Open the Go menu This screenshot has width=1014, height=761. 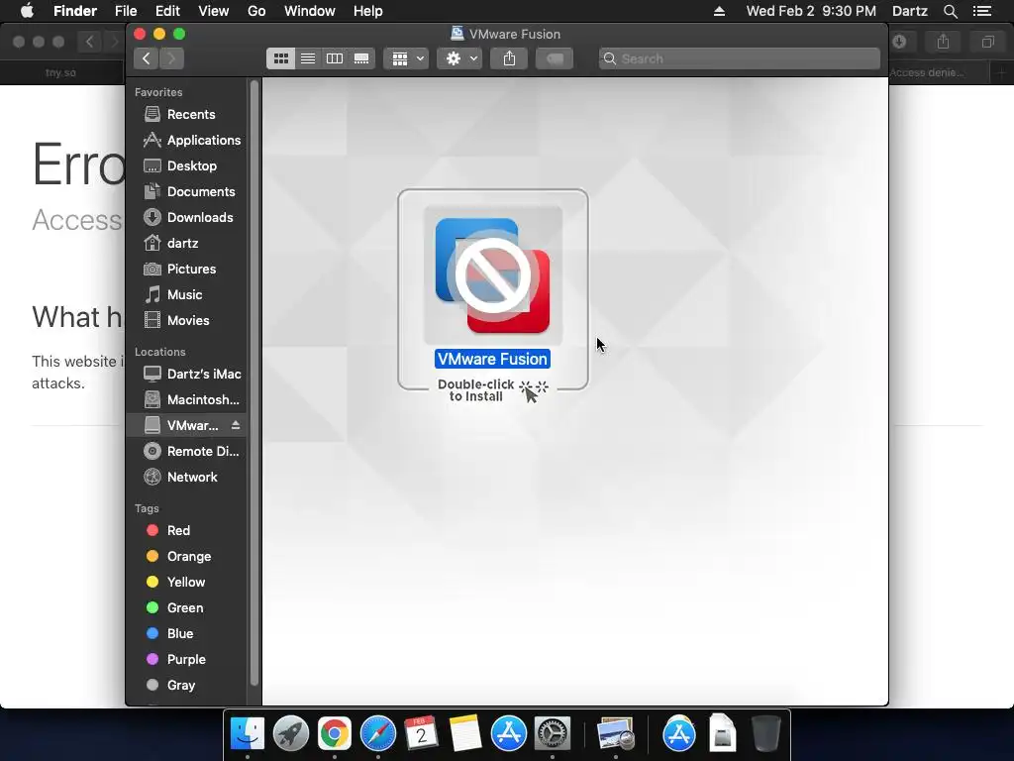[256, 11]
